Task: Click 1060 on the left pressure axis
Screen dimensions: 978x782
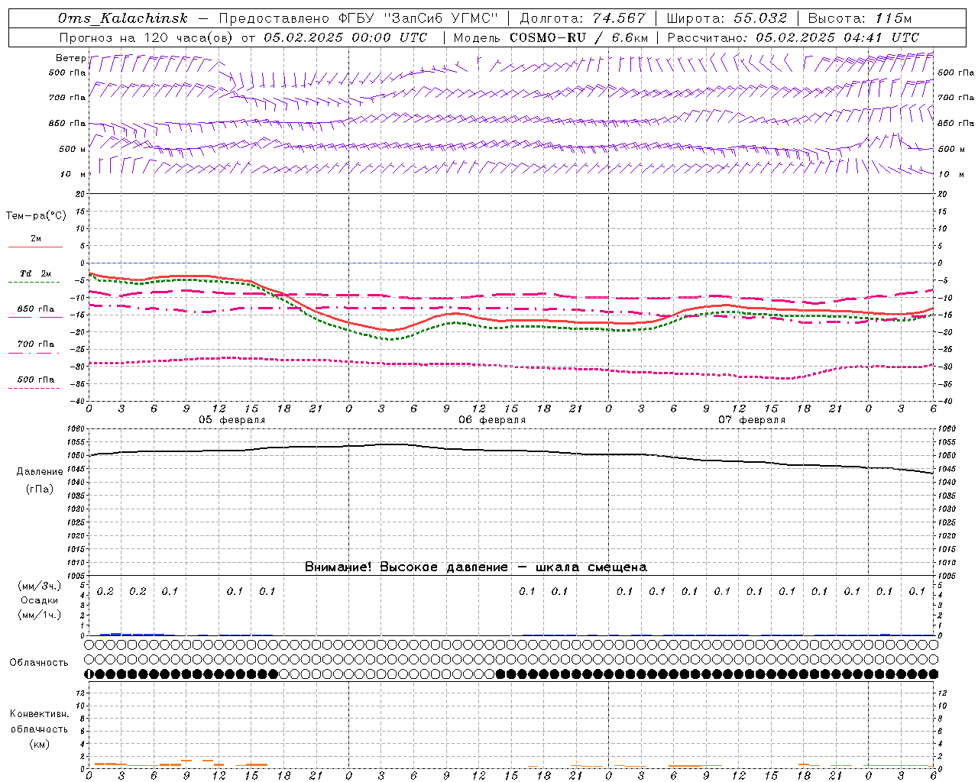Action: [x=75, y=429]
